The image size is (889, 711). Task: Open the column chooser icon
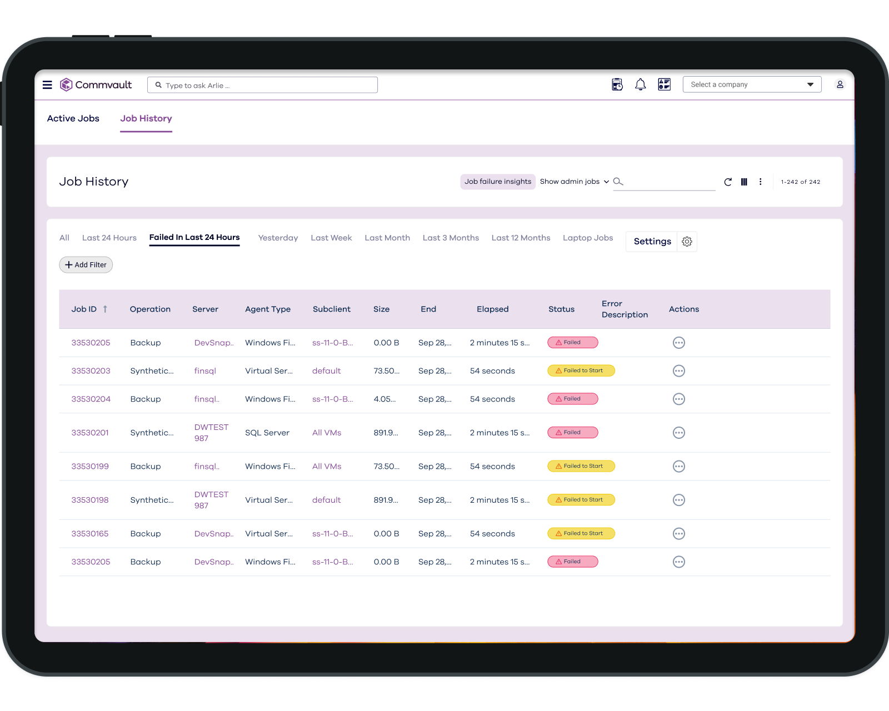click(744, 182)
